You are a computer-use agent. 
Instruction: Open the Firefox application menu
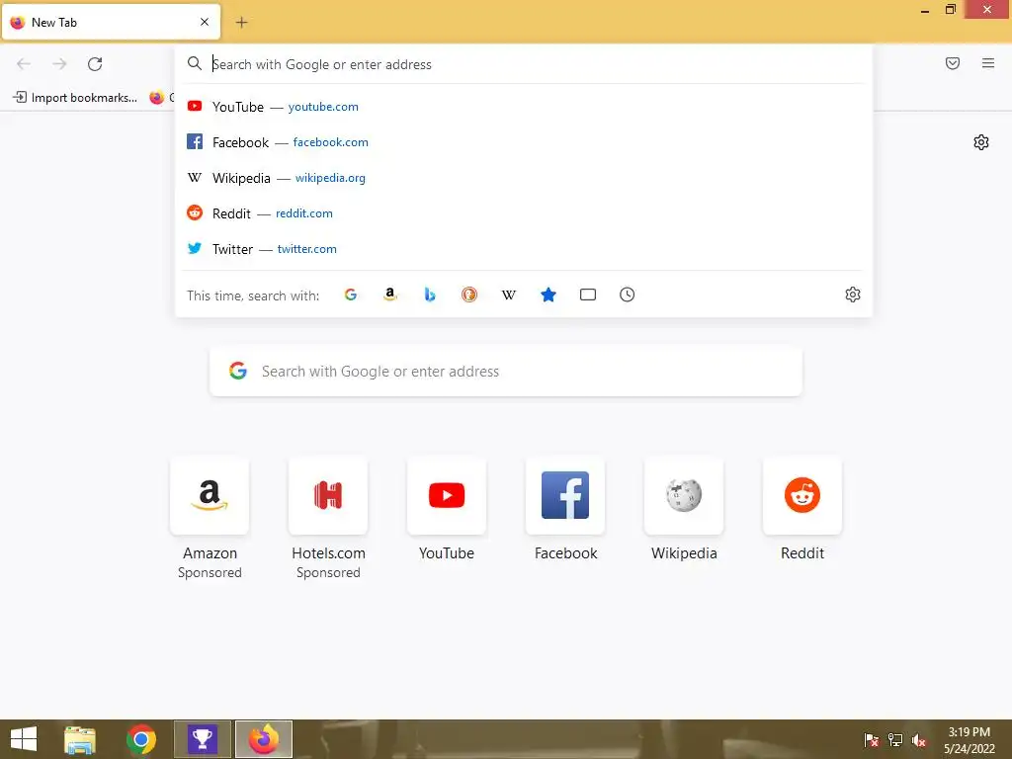point(988,63)
